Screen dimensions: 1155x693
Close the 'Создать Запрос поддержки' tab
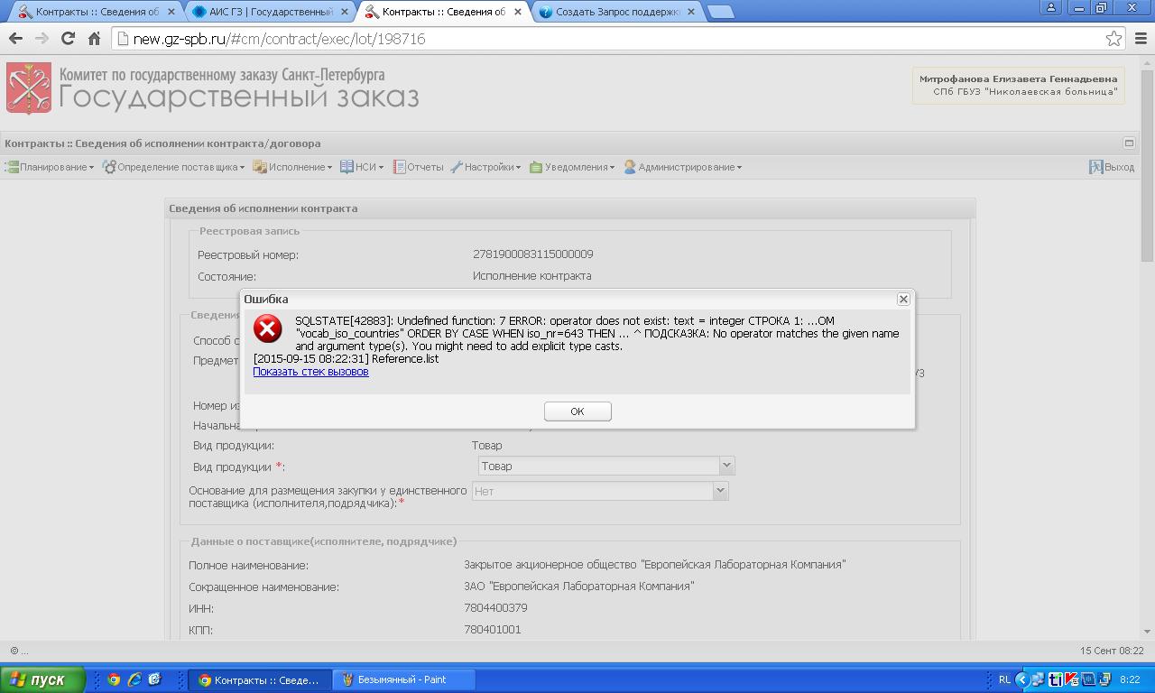click(691, 12)
